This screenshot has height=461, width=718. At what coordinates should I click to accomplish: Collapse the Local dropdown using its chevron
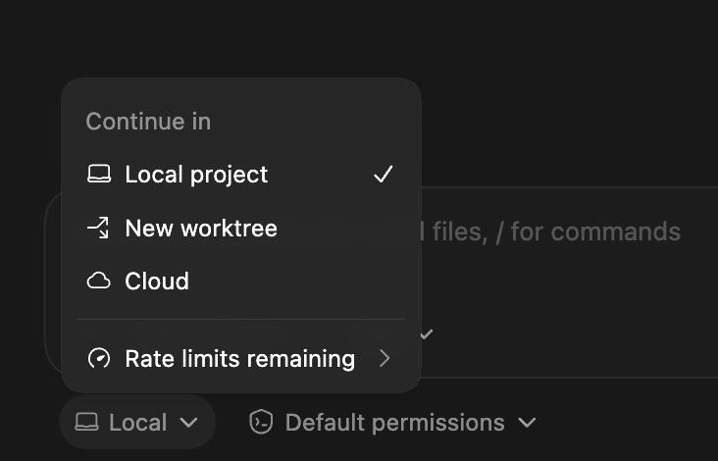tap(188, 422)
